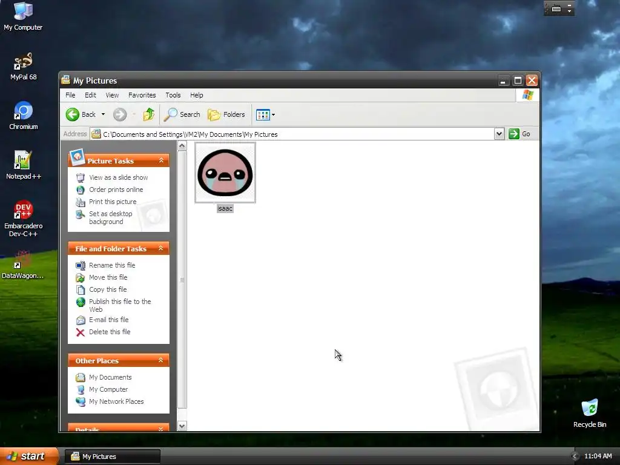Click the task pane scrollbar thumb
620x465 pixels.
(x=182, y=280)
